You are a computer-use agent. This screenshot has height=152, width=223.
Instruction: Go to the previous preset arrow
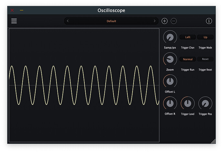tap(68, 21)
